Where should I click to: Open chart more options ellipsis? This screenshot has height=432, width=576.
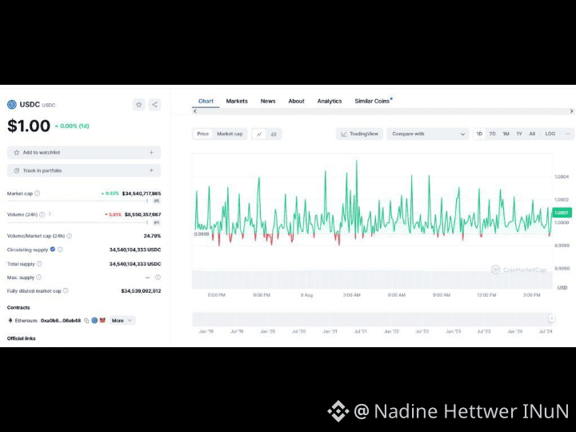pos(568,134)
